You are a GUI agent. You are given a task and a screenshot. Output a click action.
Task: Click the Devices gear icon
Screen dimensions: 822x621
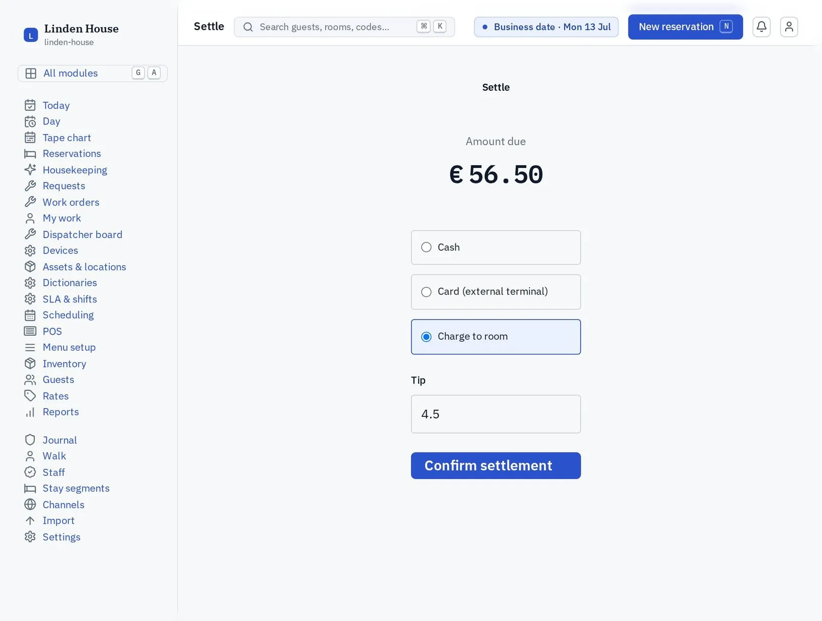(30, 251)
